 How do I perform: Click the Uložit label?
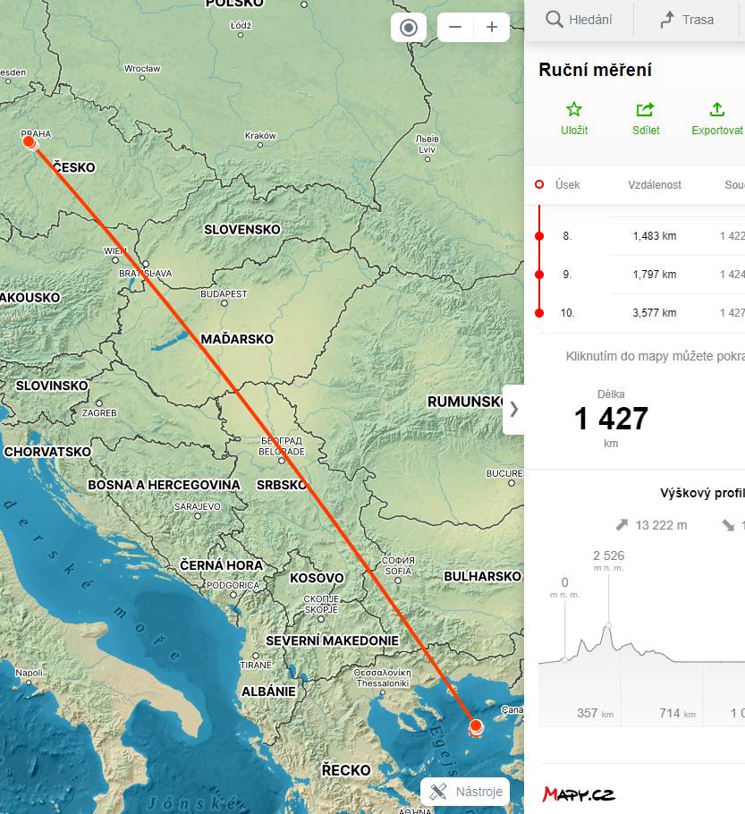(x=574, y=131)
